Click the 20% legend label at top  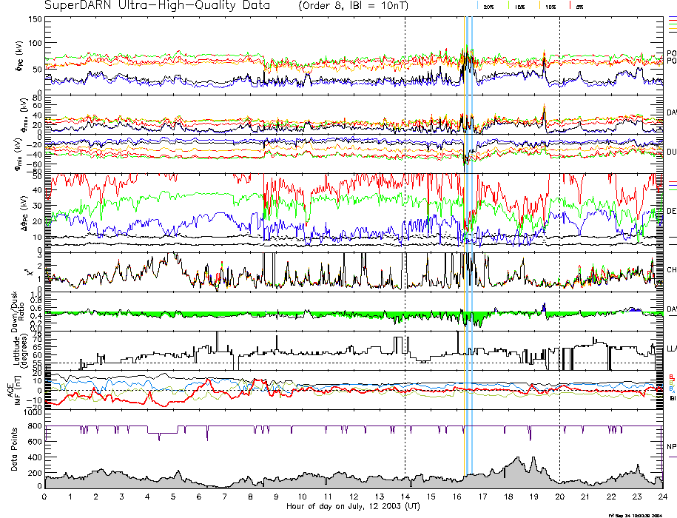tap(489, 6)
